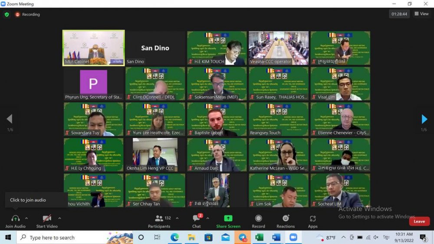The image size is (434, 244).
Task: Open the Chat panel
Action: coord(197,221)
